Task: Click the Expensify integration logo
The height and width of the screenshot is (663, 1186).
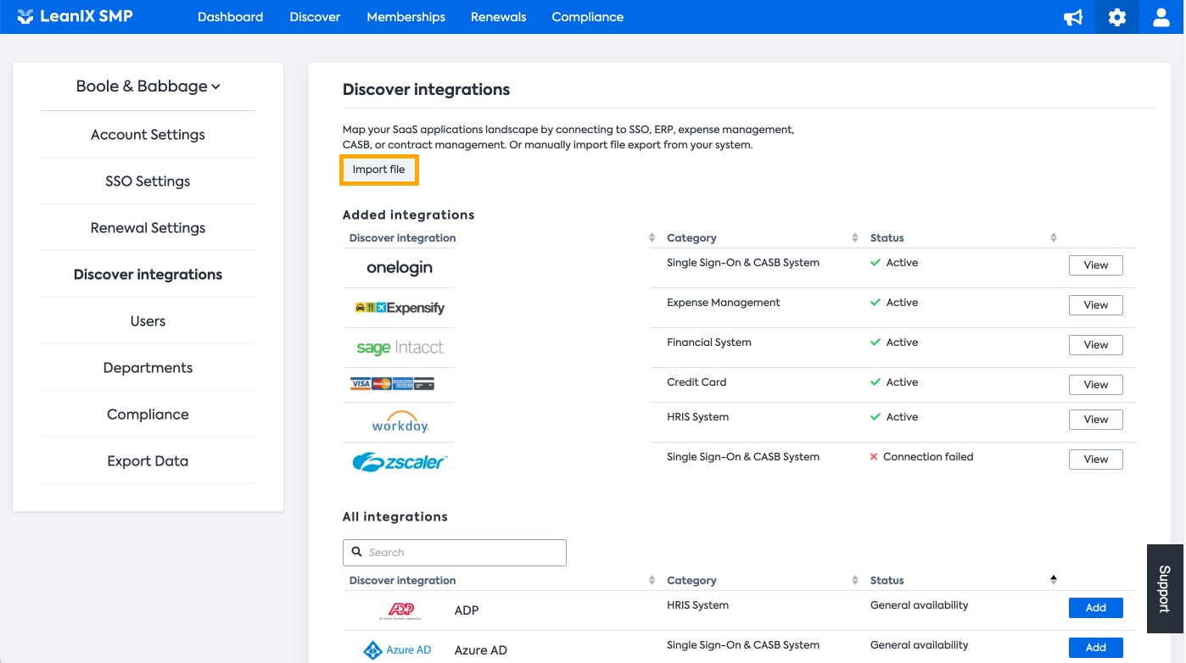Action: (x=400, y=308)
